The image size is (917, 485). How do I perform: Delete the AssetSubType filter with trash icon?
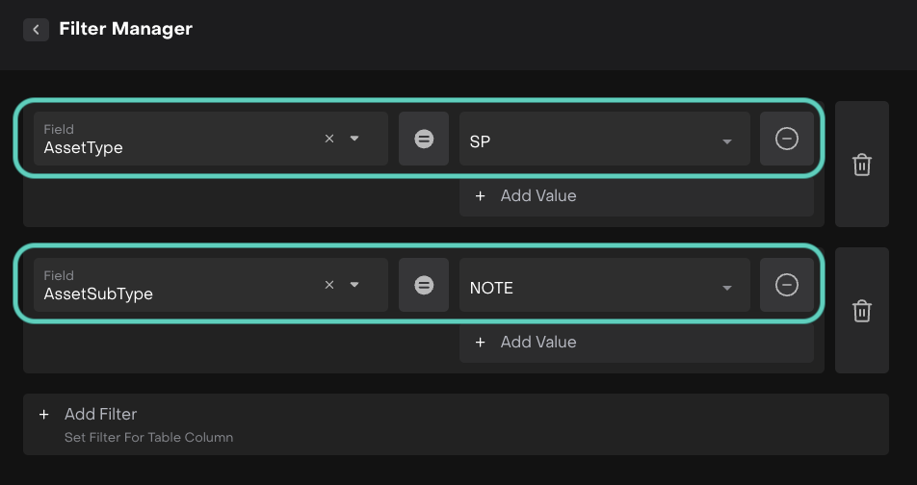[862, 311]
